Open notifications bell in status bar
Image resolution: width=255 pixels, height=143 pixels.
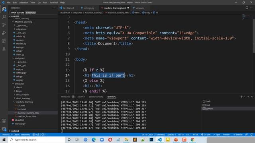(251, 135)
